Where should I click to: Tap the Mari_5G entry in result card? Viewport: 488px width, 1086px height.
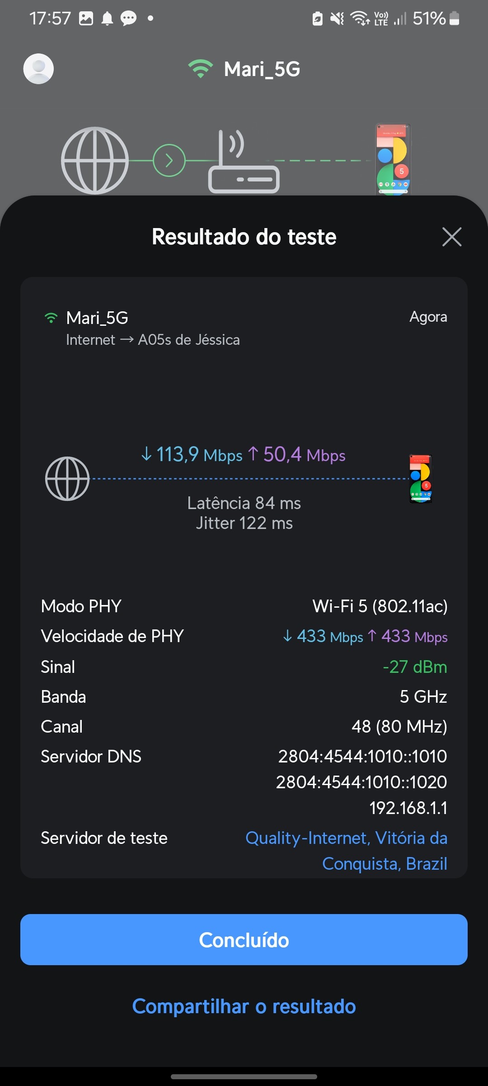tap(97, 318)
